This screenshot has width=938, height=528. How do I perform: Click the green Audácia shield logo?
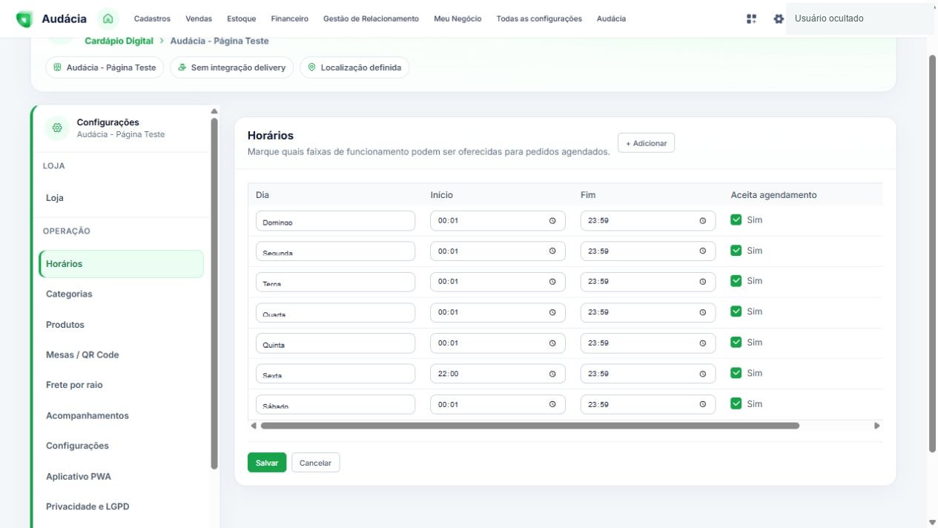24,19
